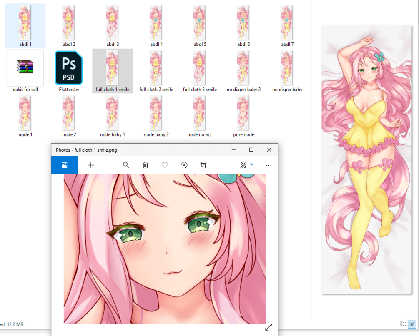
Task: Select the dakis for sell archive
Action: [x=25, y=71]
